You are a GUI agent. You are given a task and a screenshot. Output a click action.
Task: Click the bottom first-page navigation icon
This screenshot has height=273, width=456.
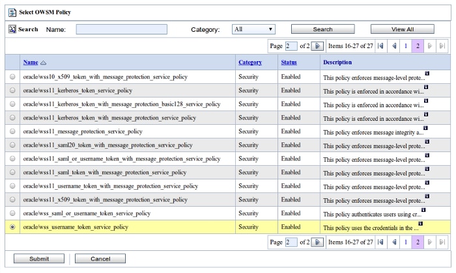tap(381, 242)
